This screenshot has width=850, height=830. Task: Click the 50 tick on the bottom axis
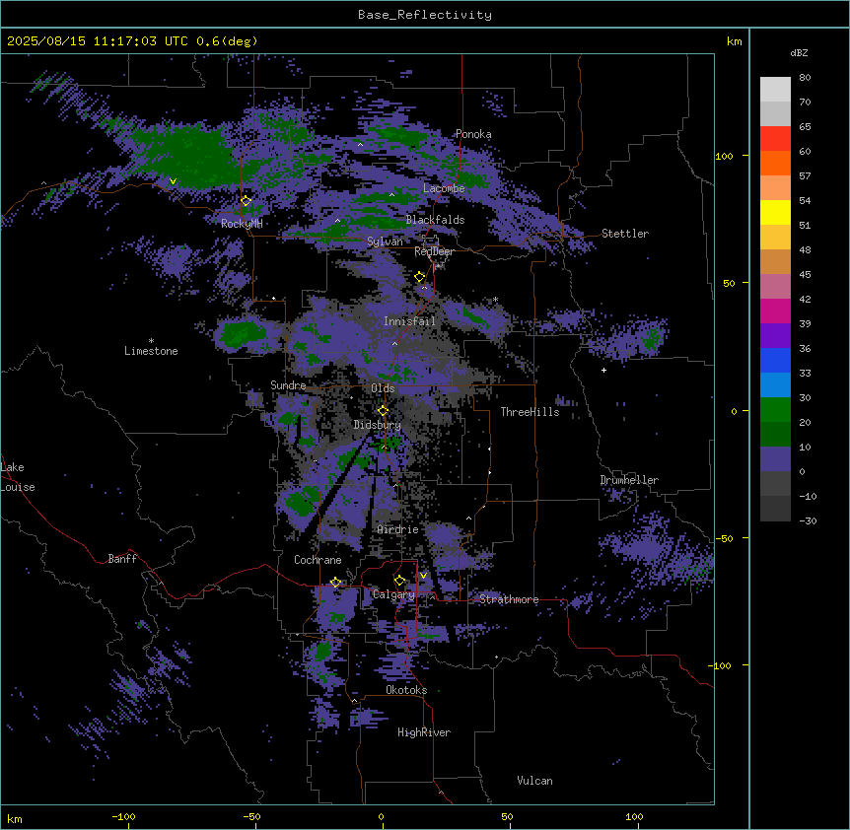(x=507, y=816)
